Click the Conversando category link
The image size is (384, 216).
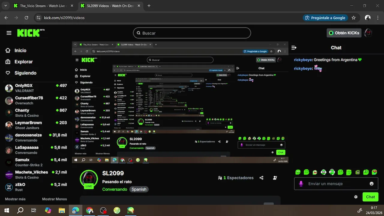(115, 189)
